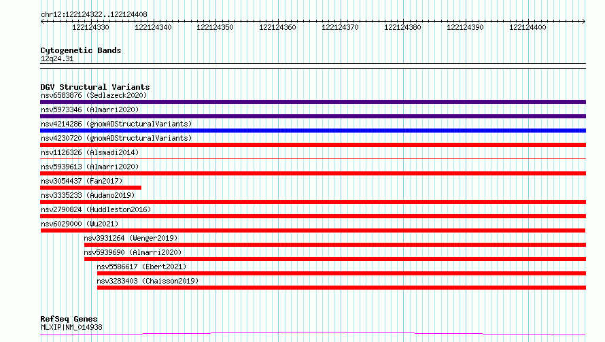605x342 pixels.
Task: Select the nsv3931264 (Wenger2019) label
Action: 131,238
